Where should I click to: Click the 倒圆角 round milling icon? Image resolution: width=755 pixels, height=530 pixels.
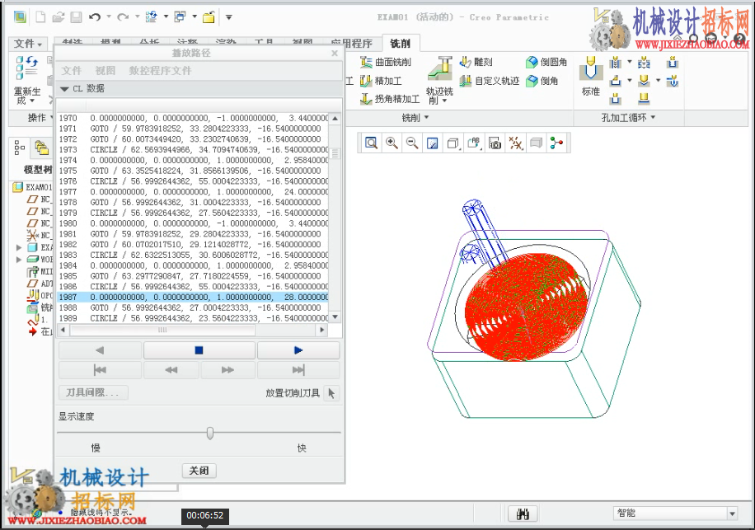point(546,62)
